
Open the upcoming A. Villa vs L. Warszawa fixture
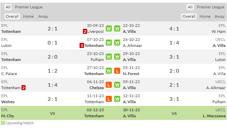(174, 113)
